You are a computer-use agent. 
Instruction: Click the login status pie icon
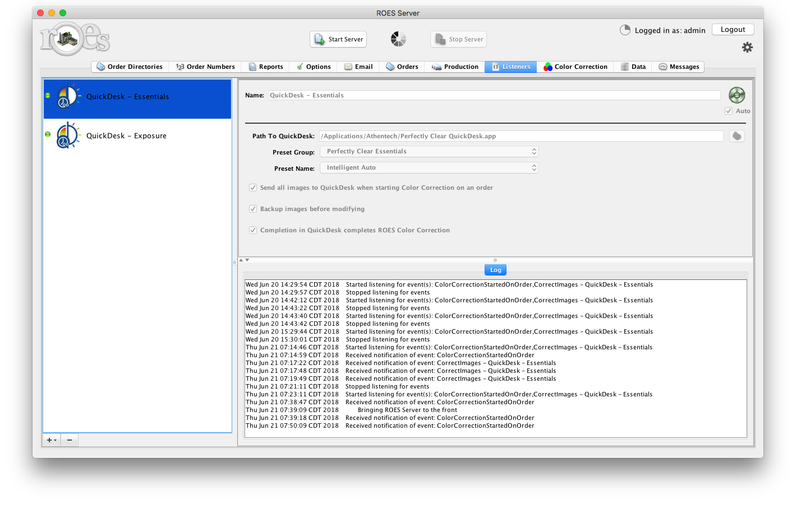coord(625,30)
